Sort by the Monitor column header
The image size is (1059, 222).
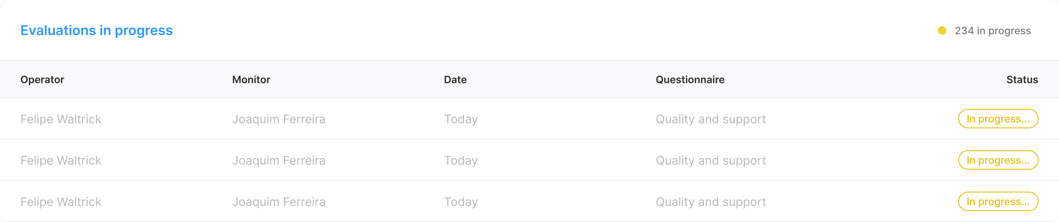[x=251, y=79]
